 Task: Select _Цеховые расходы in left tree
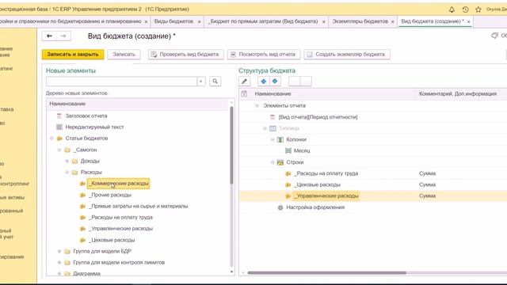(112, 240)
